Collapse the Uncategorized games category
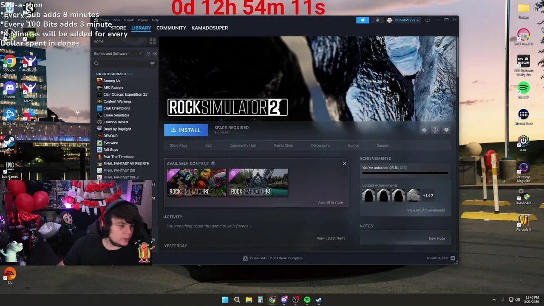 [x=94, y=74]
